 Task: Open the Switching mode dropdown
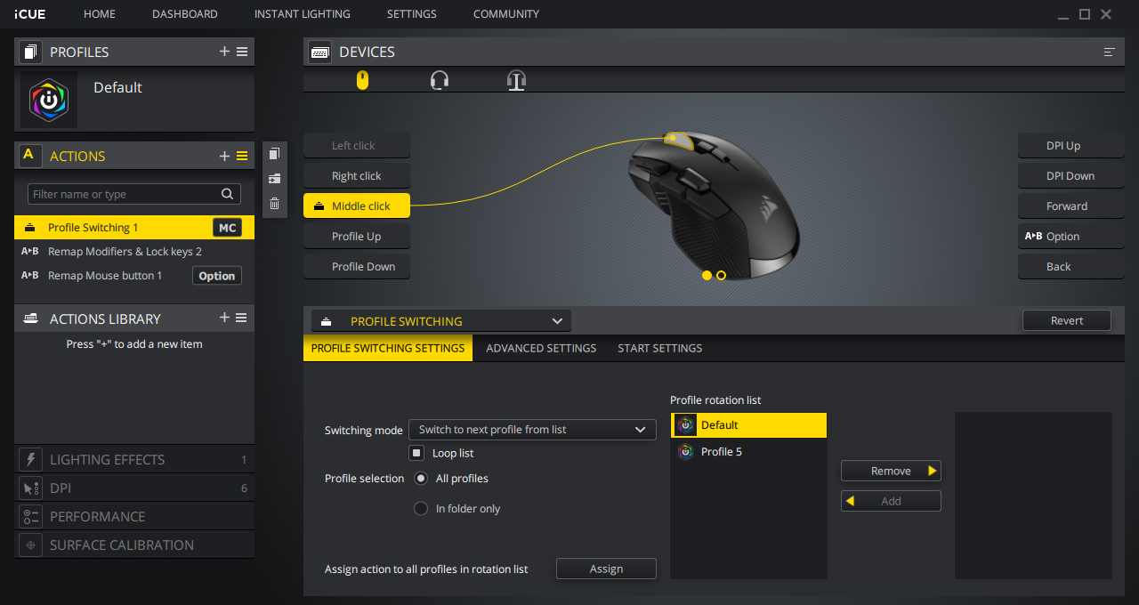tap(532, 429)
